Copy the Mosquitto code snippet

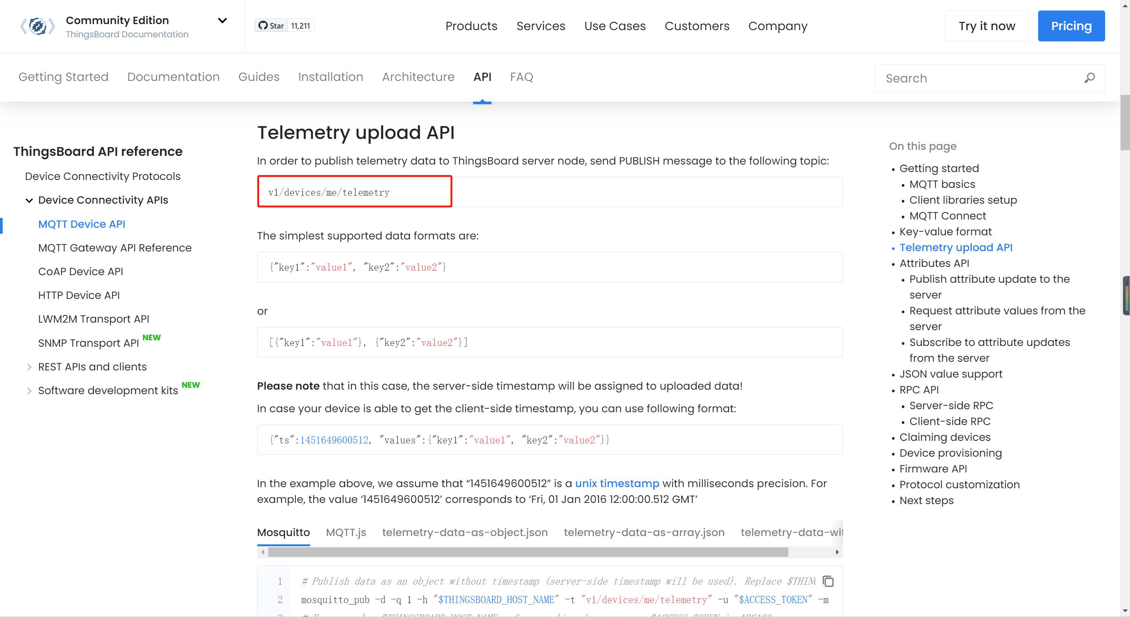tap(828, 581)
